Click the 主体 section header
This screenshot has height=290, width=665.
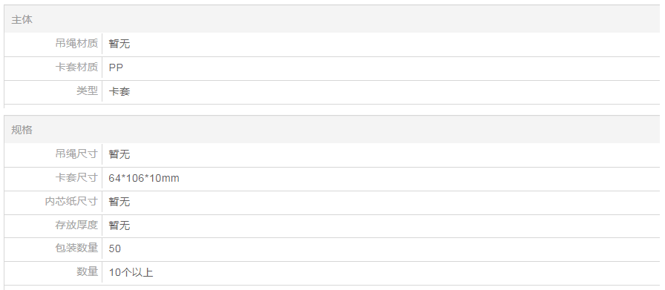(22, 19)
